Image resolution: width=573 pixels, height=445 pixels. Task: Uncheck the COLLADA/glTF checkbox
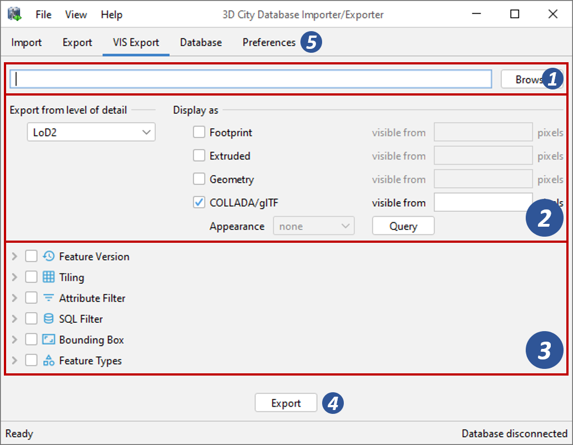click(199, 202)
